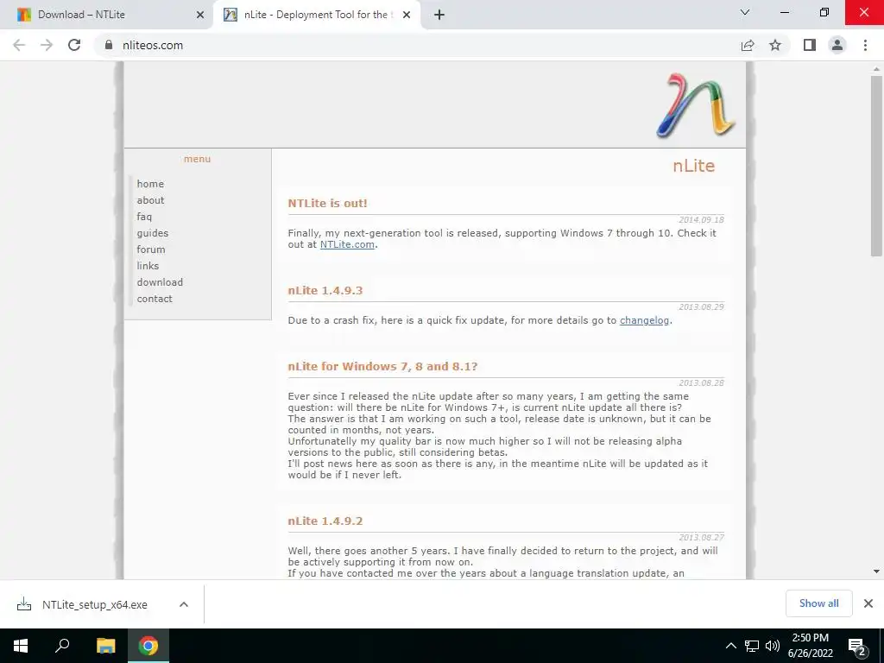The height and width of the screenshot is (663, 884).
Task: Open the taskbar clock and date
Action: pos(810,646)
